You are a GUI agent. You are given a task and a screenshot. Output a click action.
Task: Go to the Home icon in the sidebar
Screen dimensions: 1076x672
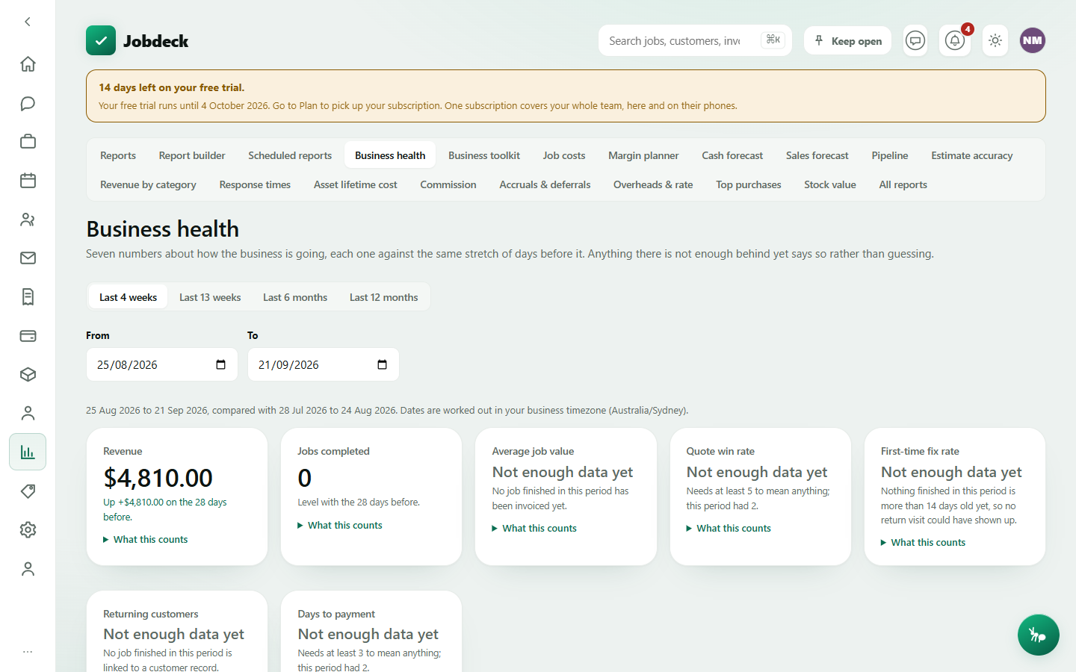[28, 64]
